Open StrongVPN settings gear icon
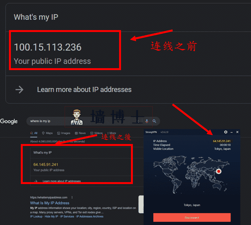The height and width of the screenshot is (225, 251). tap(226, 132)
